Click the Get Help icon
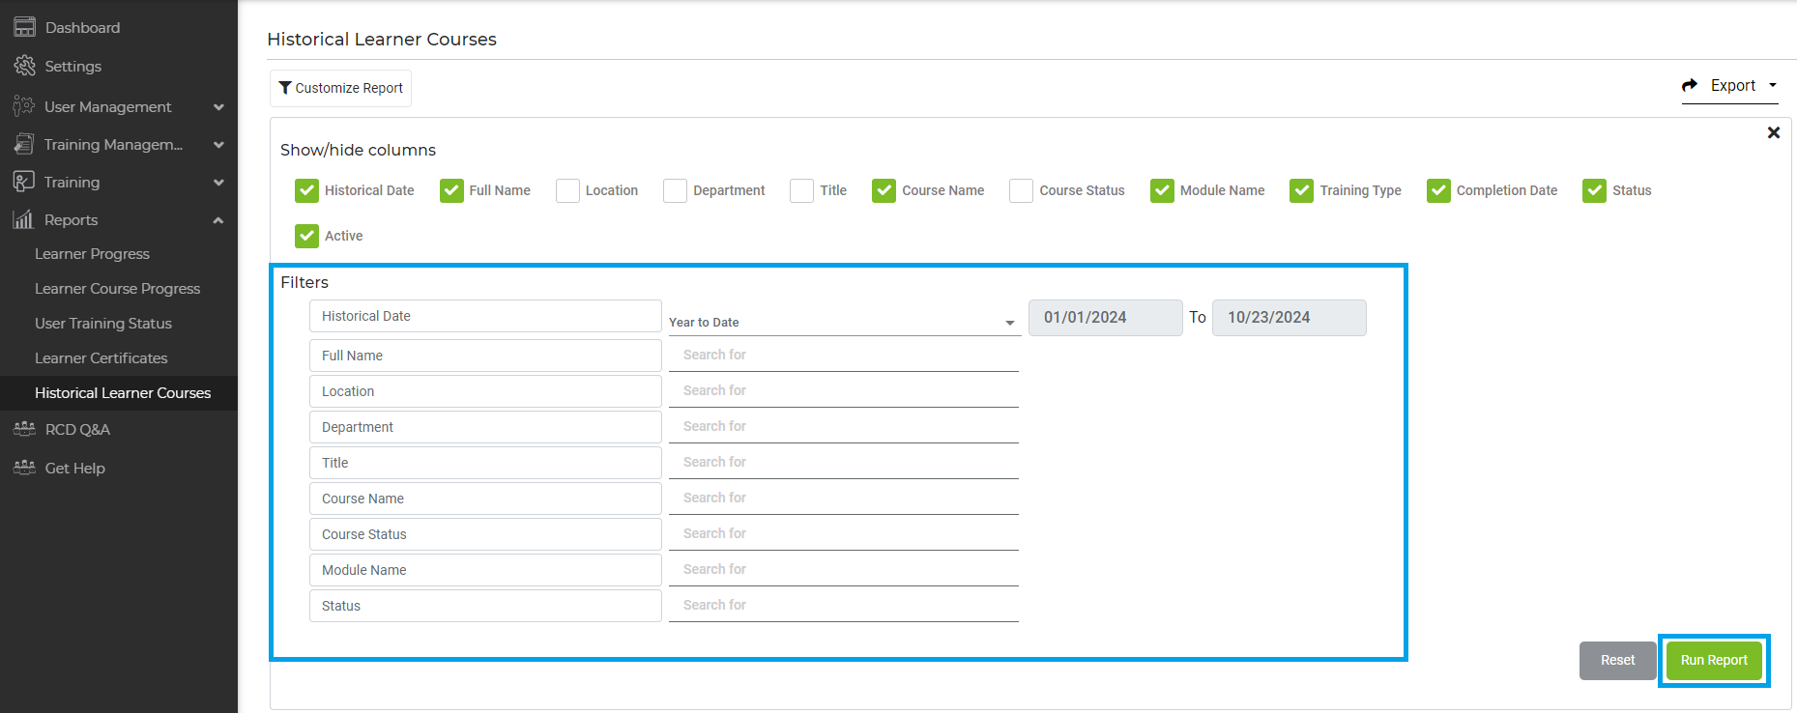The height and width of the screenshot is (713, 1797). 24,468
